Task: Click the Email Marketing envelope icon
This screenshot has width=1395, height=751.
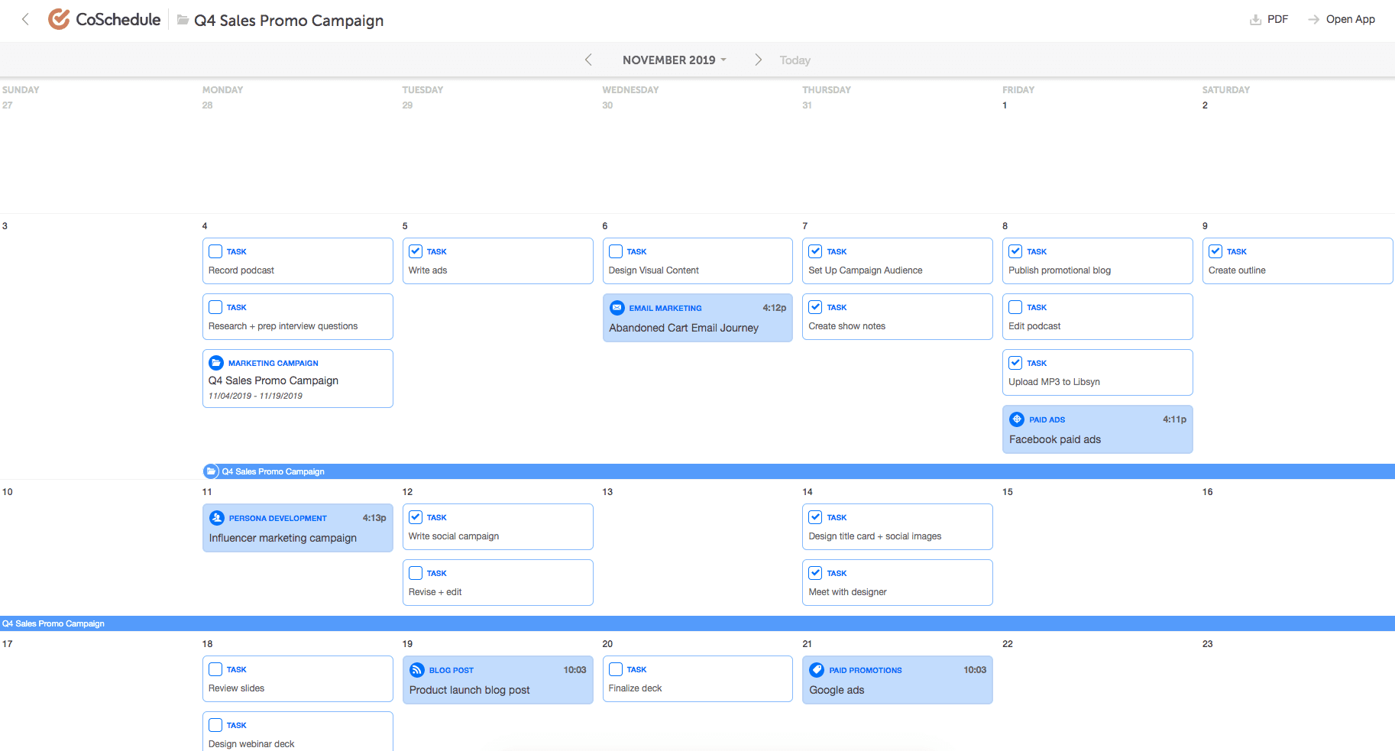Action: (x=617, y=308)
